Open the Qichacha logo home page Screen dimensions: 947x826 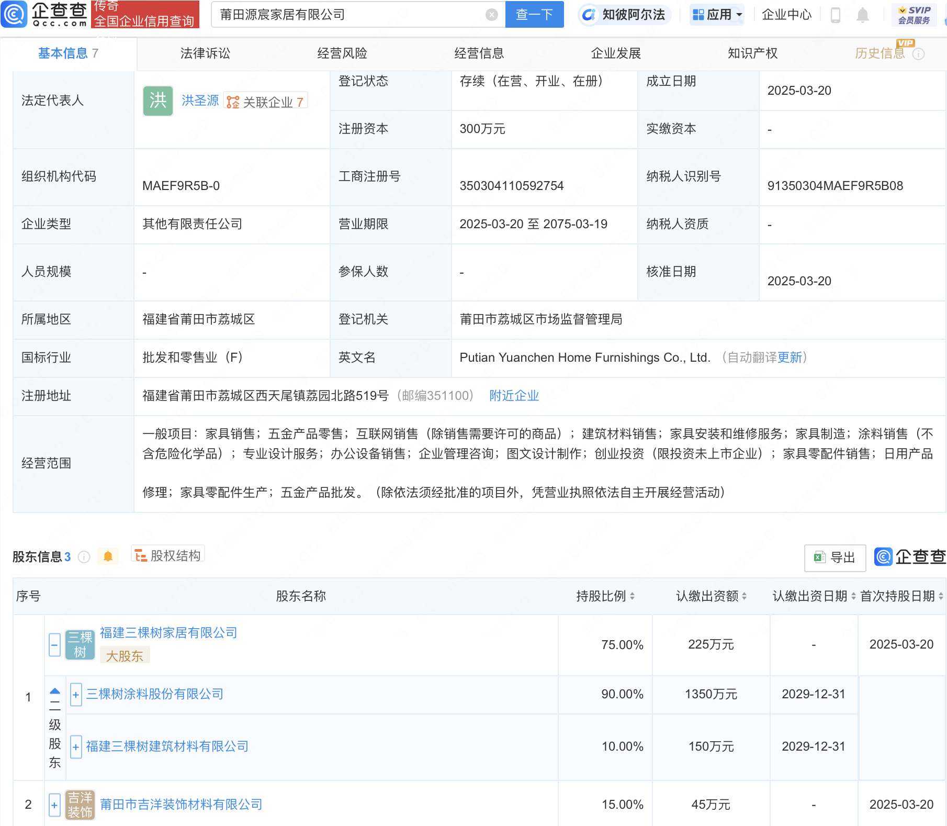coord(44,14)
